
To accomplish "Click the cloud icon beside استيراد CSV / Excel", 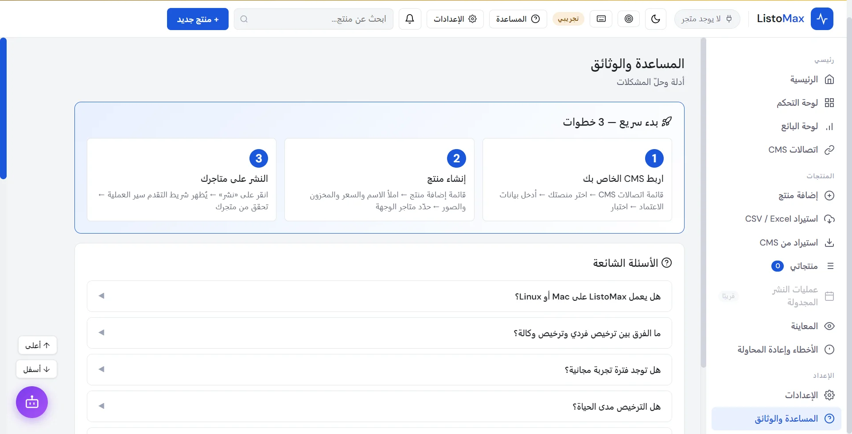I will click(829, 219).
